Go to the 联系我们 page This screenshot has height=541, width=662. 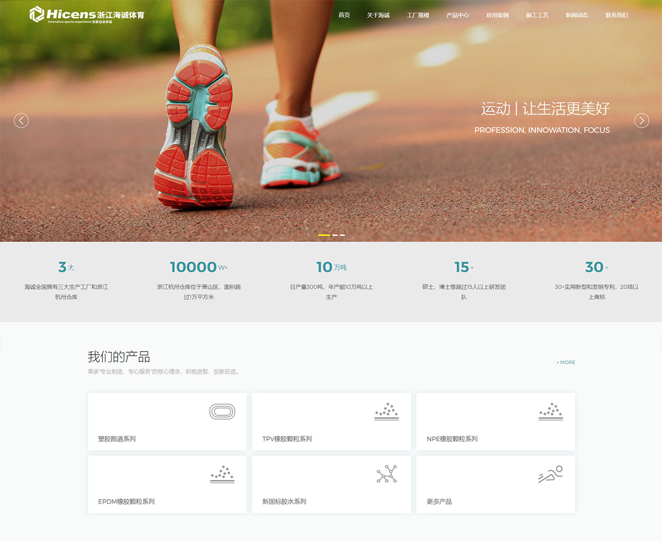click(616, 15)
